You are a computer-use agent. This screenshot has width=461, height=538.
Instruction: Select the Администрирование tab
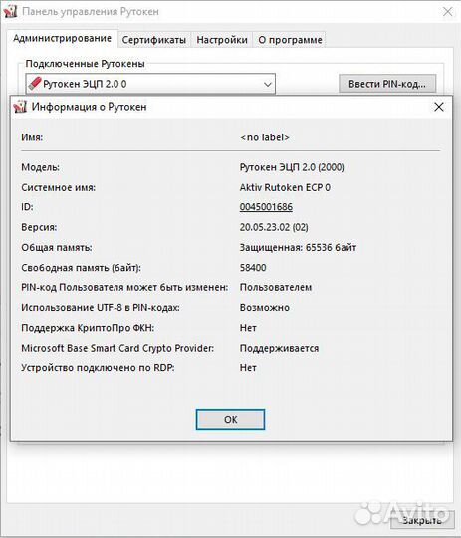pos(62,39)
